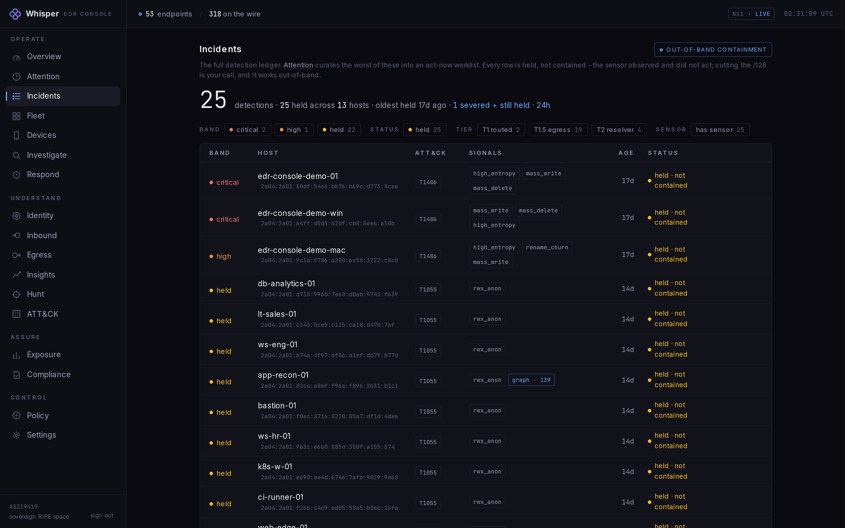Click T1486 tag on edr-console-demo-mac row
The width and height of the screenshot is (845, 528).
coord(428,256)
